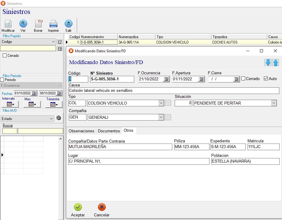Screen dimensions: 282x220
Task: Click the red Cancelar icon
Action: pos(102,207)
